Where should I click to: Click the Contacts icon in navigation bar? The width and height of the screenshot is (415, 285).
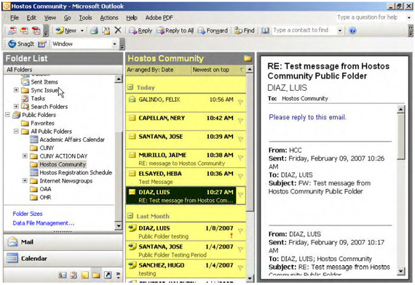click(x=63, y=276)
